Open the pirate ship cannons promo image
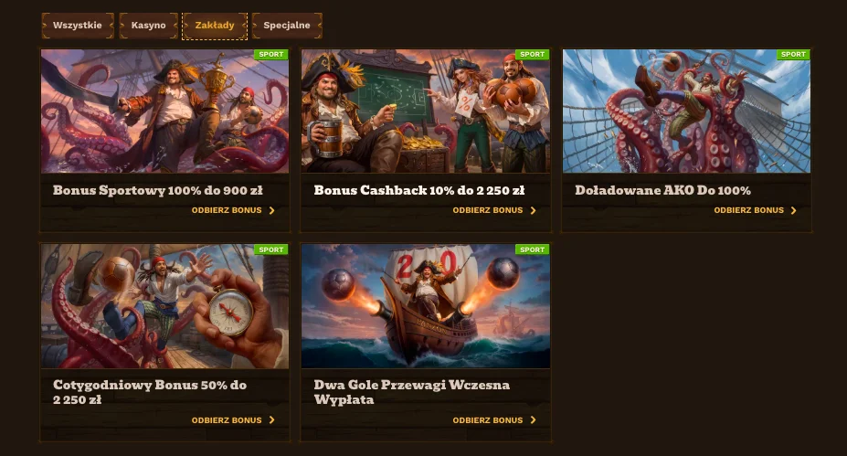Image resolution: width=847 pixels, height=456 pixels. pyautogui.click(x=426, y=306)
